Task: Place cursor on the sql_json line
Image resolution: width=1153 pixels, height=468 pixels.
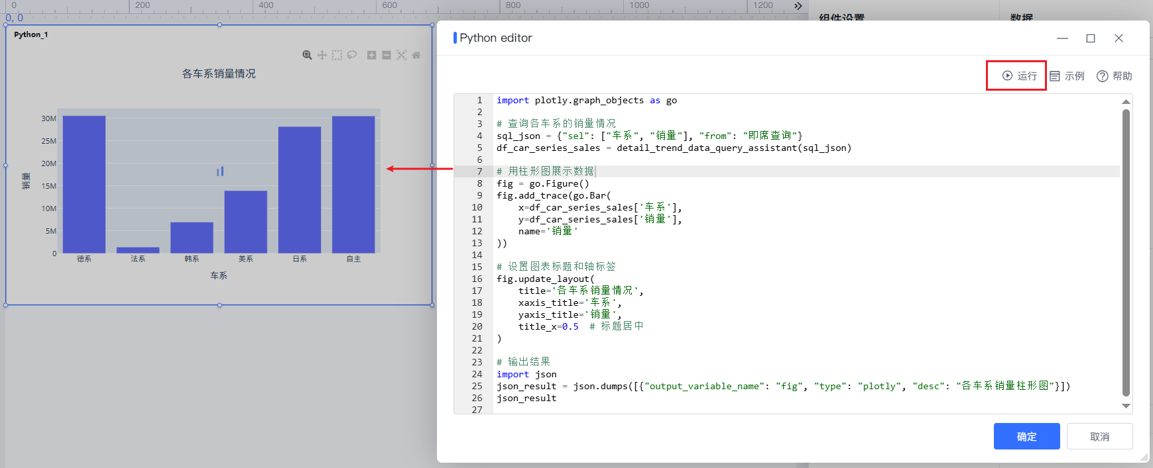Action: [650, 136]
